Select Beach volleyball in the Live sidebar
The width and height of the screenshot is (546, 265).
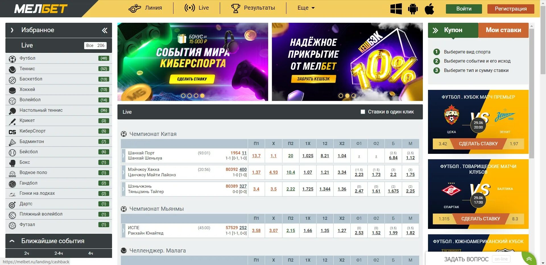point(59,214)
